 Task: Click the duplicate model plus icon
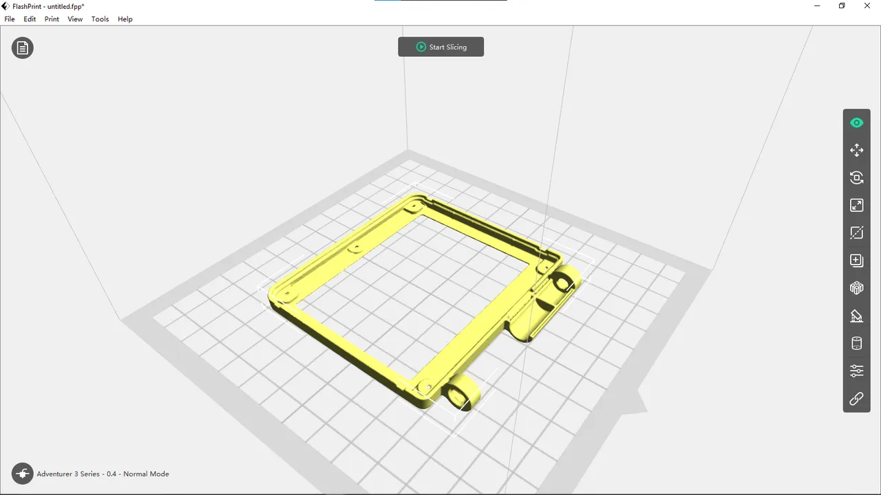coord(856,261)
